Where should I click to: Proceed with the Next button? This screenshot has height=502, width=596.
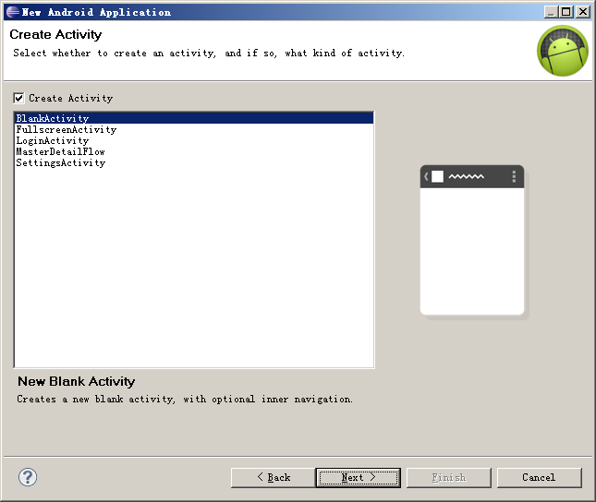pos(359,477)
